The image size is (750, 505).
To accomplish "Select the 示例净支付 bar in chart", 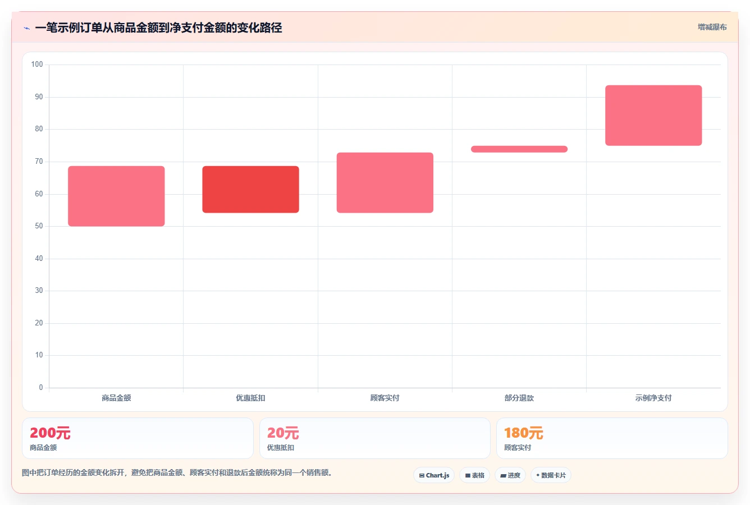I will click(x=653, y=116).
